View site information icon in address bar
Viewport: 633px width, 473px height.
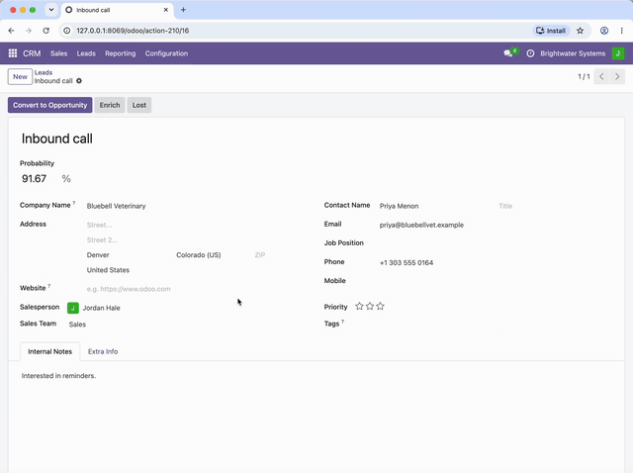(67, 31)
